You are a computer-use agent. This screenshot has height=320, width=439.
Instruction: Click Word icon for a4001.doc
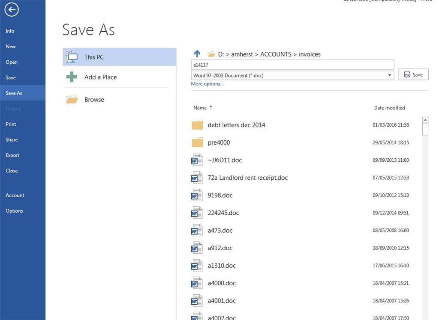(x=197, y=301)
